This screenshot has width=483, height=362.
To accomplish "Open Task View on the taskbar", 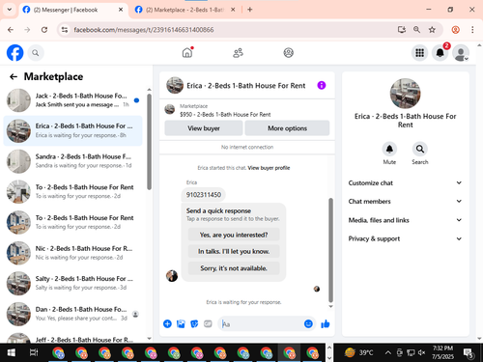I will (34, 352).
